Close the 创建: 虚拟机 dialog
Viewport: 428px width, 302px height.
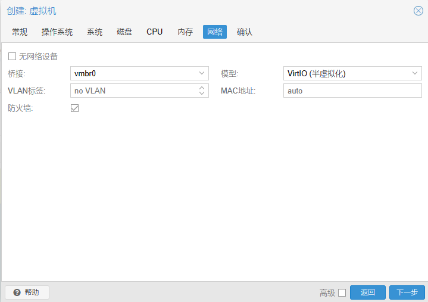coord(418,11)
